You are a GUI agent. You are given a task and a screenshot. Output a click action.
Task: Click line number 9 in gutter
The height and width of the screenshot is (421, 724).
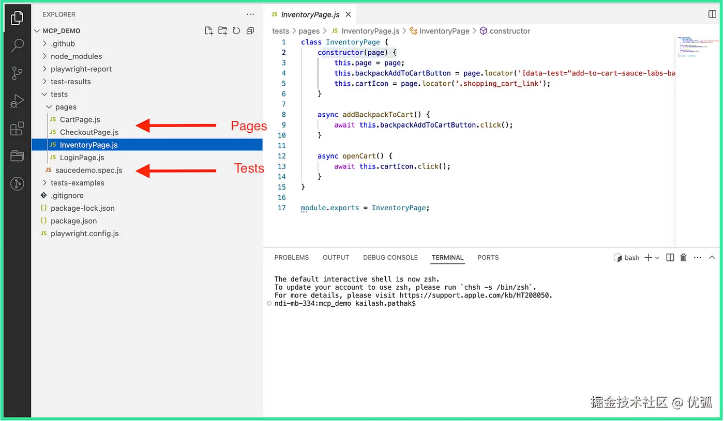284,125
